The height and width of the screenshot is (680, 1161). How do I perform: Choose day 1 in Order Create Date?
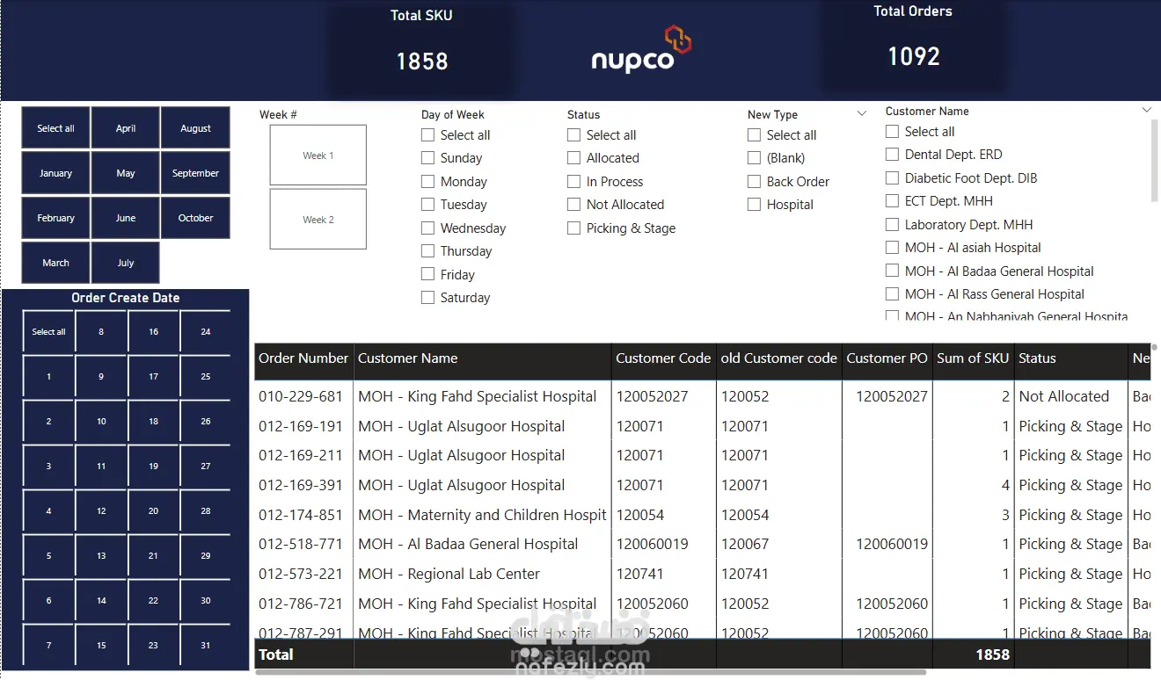click(48, 377)
